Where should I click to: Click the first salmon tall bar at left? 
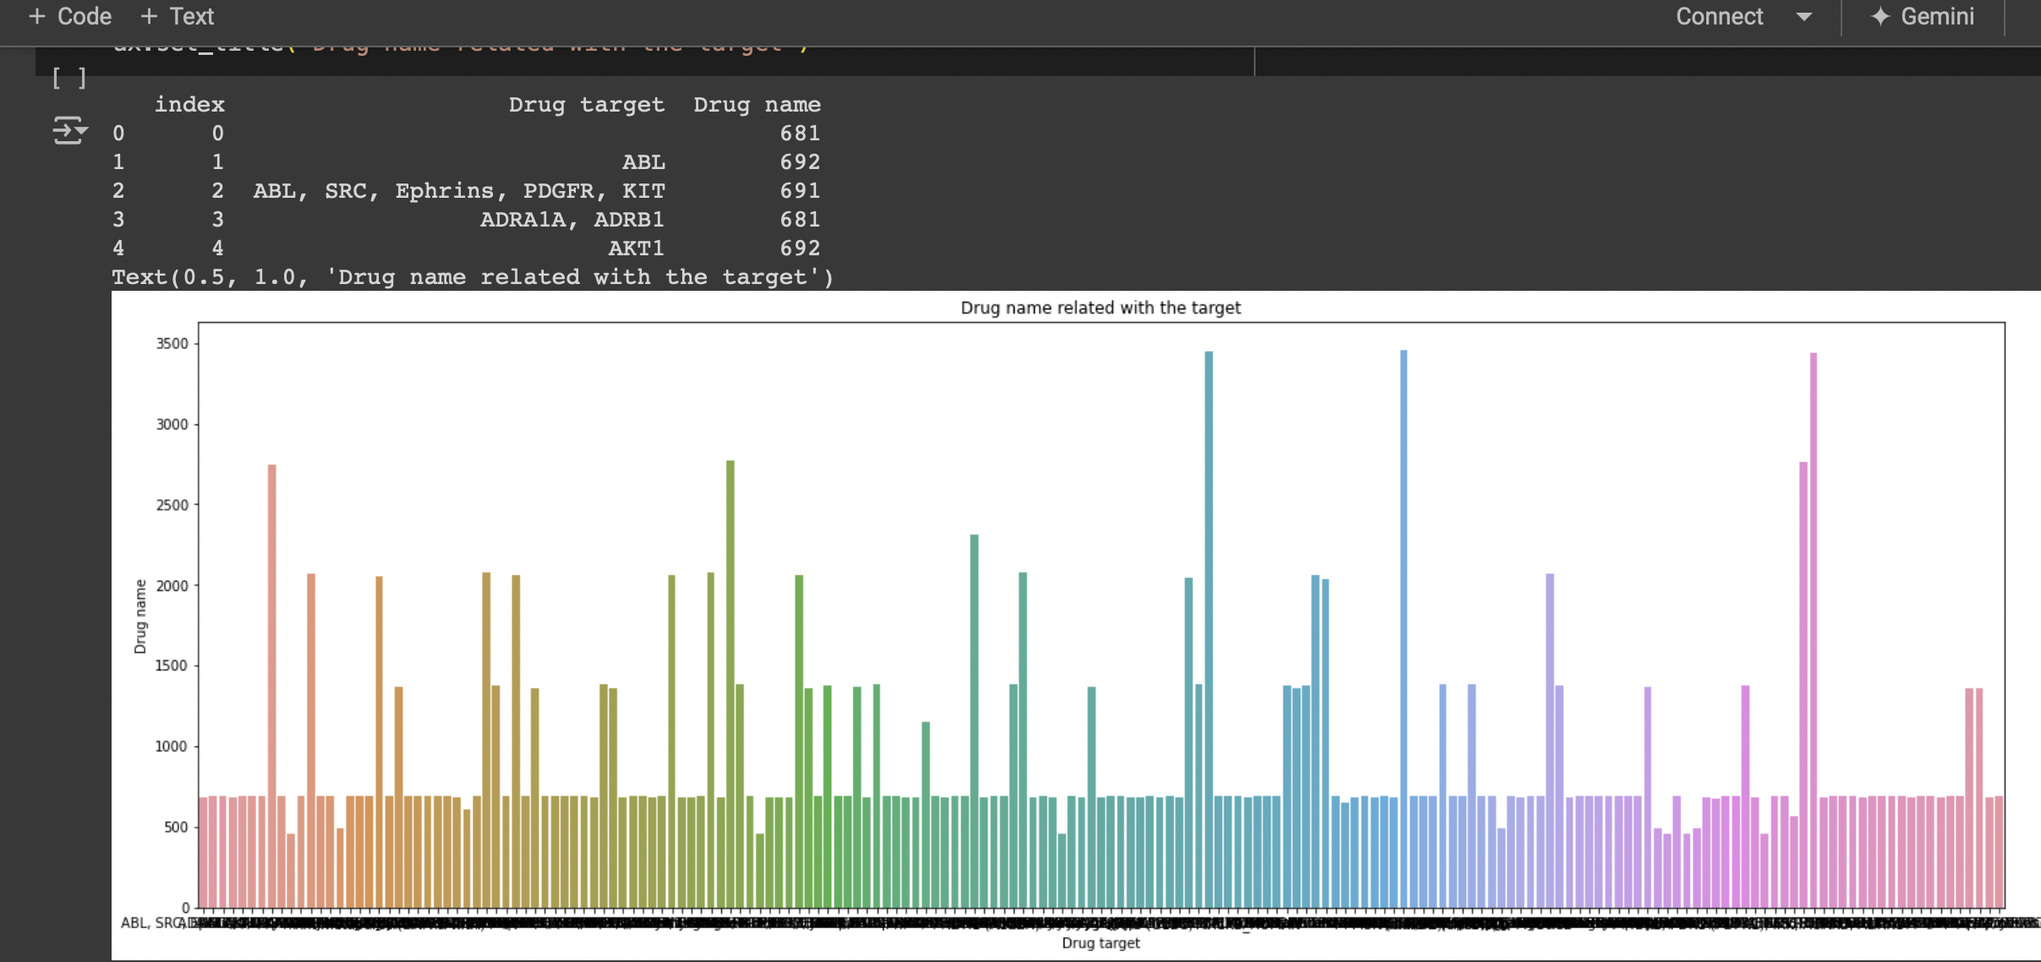[x=271, y=676]
